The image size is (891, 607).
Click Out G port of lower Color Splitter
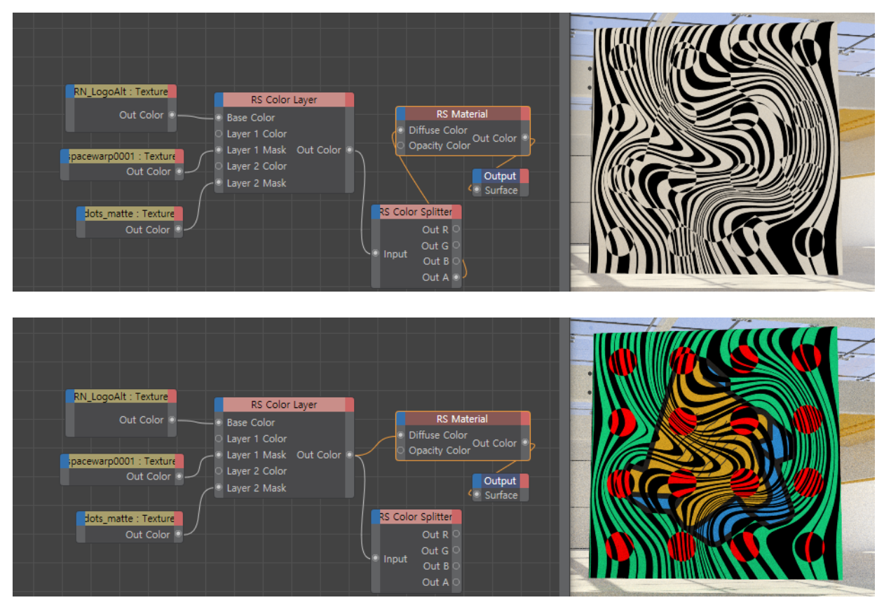(456, 550)
